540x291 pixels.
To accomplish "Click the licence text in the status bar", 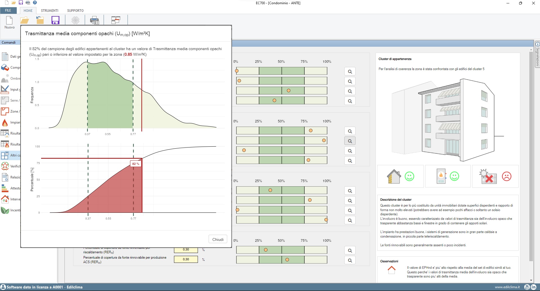I will click(x=44, y=287).
